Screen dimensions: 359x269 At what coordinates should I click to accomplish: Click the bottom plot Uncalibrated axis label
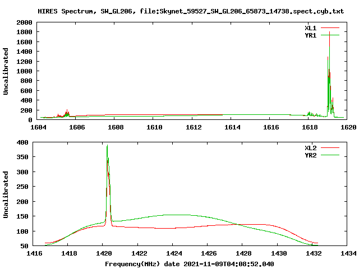(6, 194)
